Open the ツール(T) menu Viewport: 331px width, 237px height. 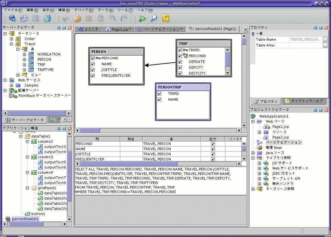point(125,10)
